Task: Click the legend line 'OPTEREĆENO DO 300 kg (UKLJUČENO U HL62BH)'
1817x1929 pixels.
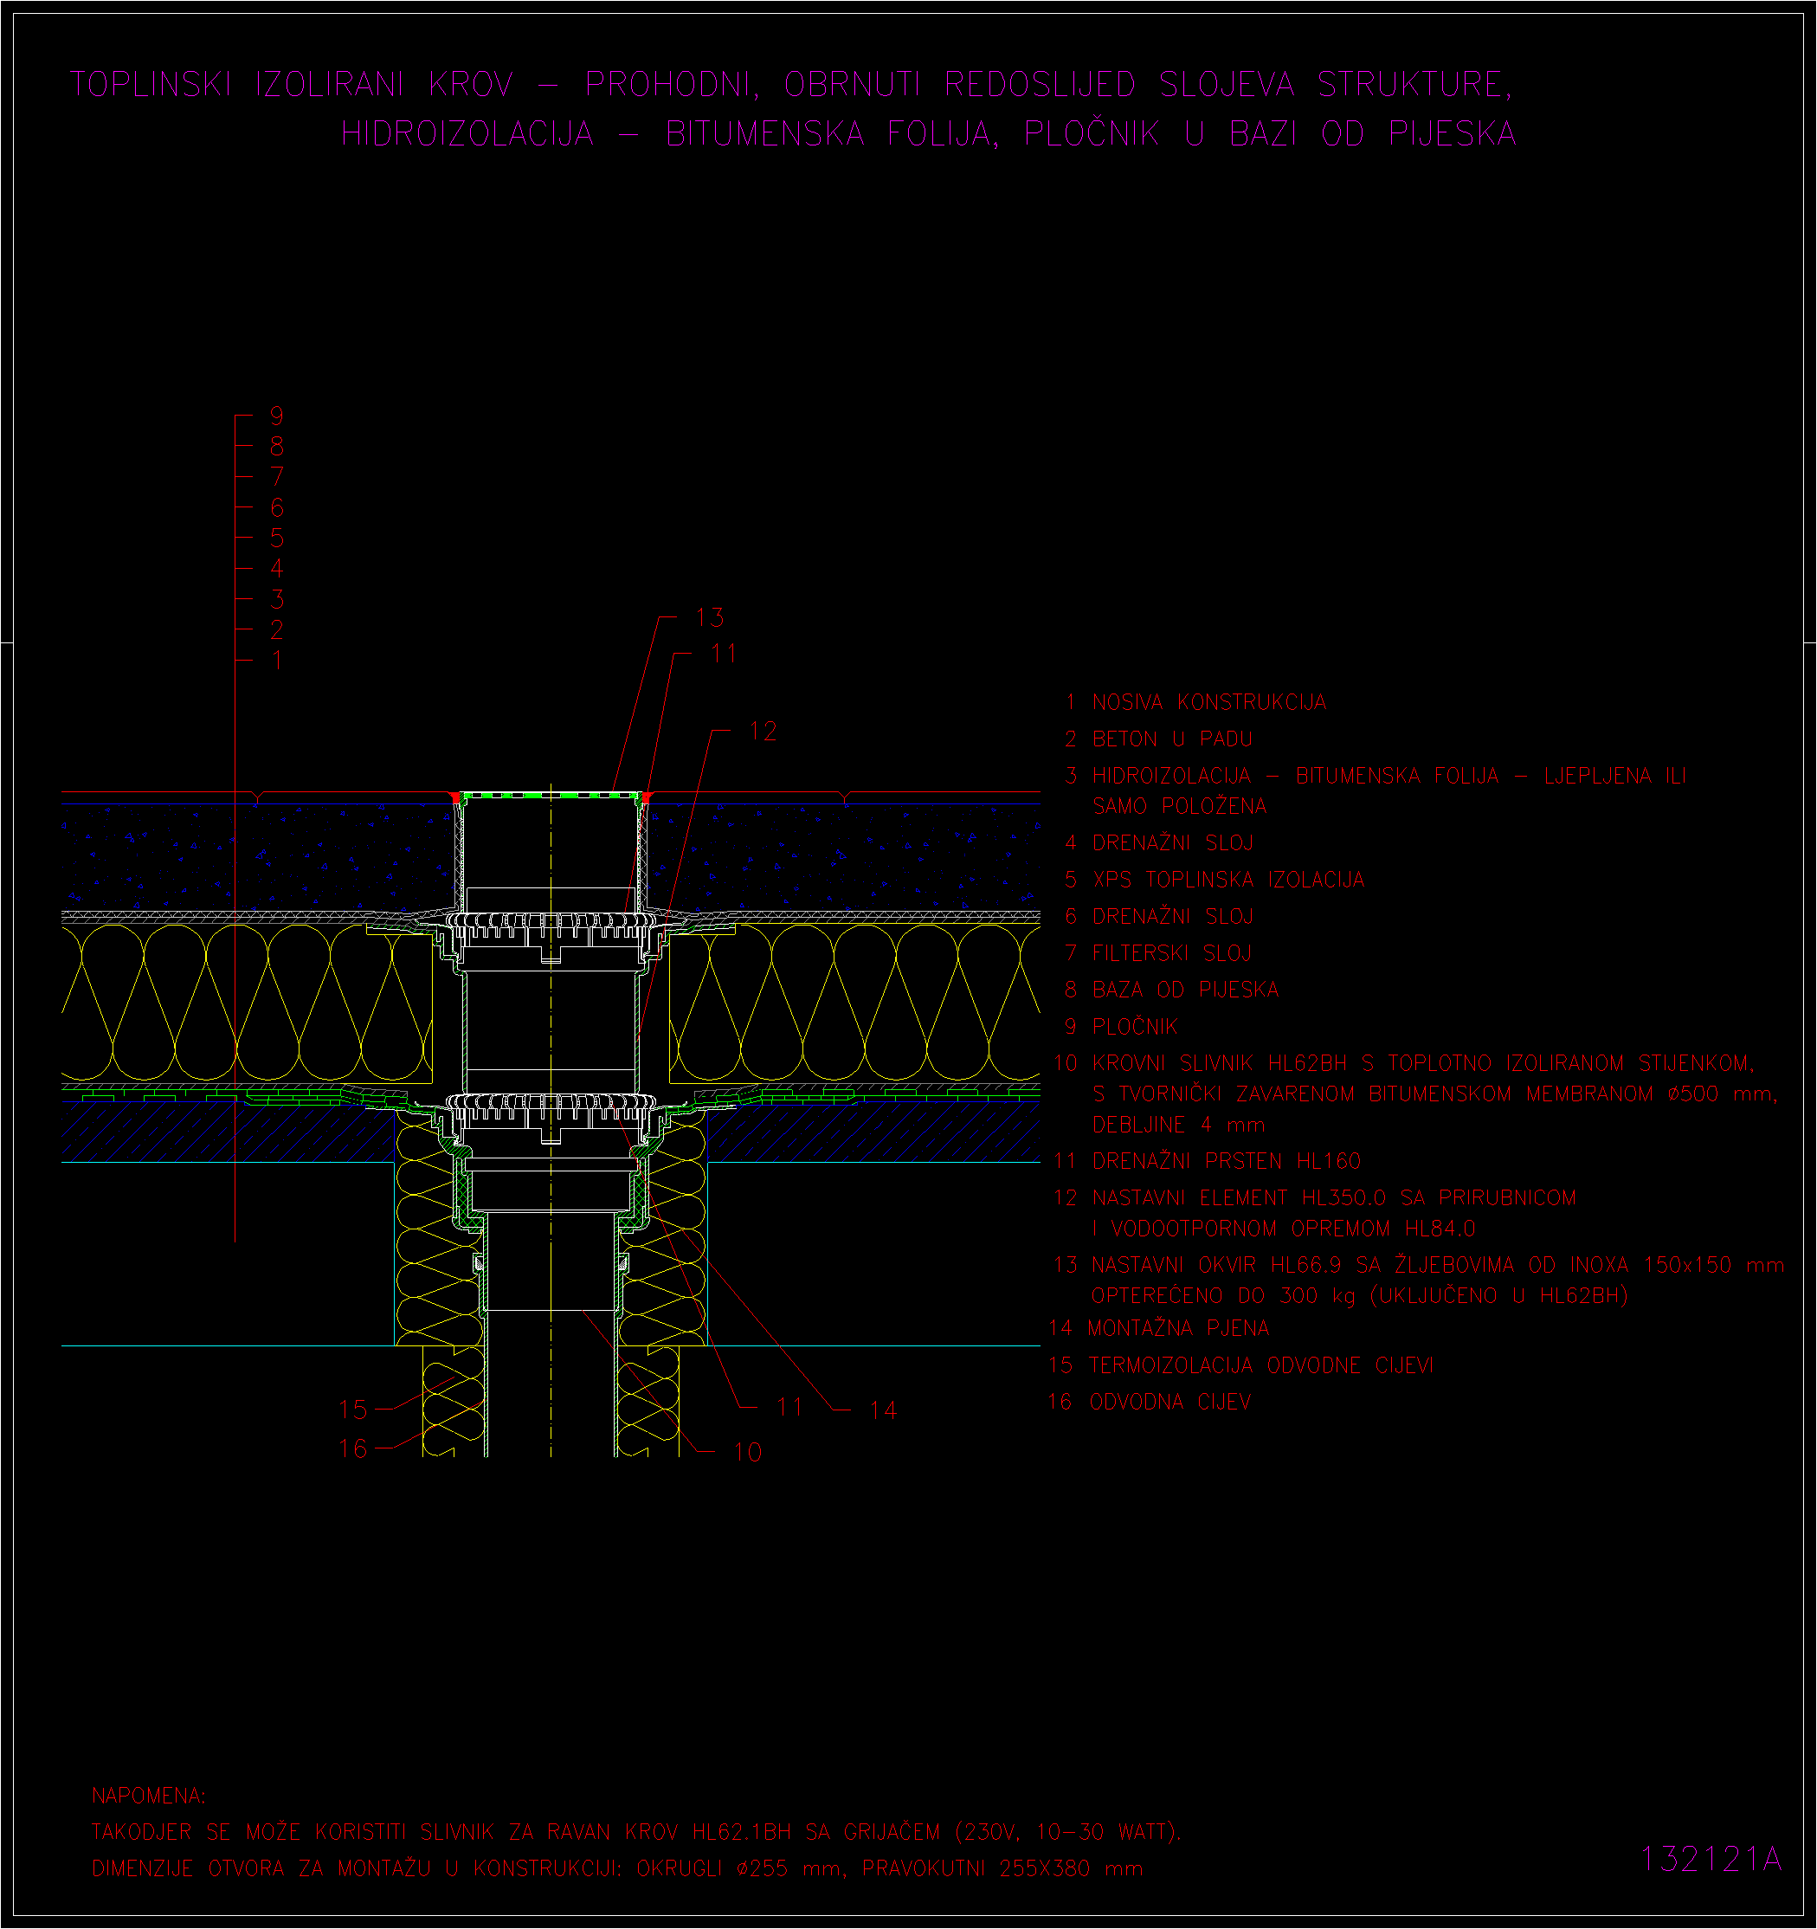Action: 1359,1296
